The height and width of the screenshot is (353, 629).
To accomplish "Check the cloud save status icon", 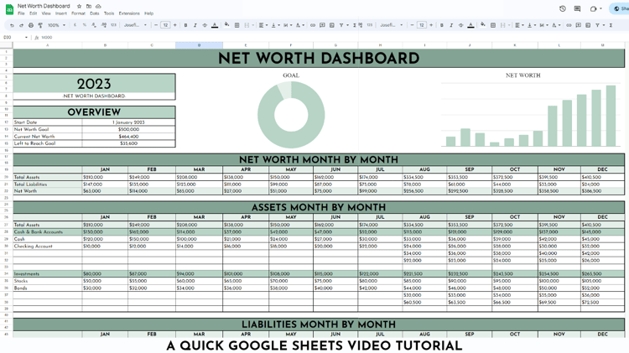I will [x=98, y=6].
